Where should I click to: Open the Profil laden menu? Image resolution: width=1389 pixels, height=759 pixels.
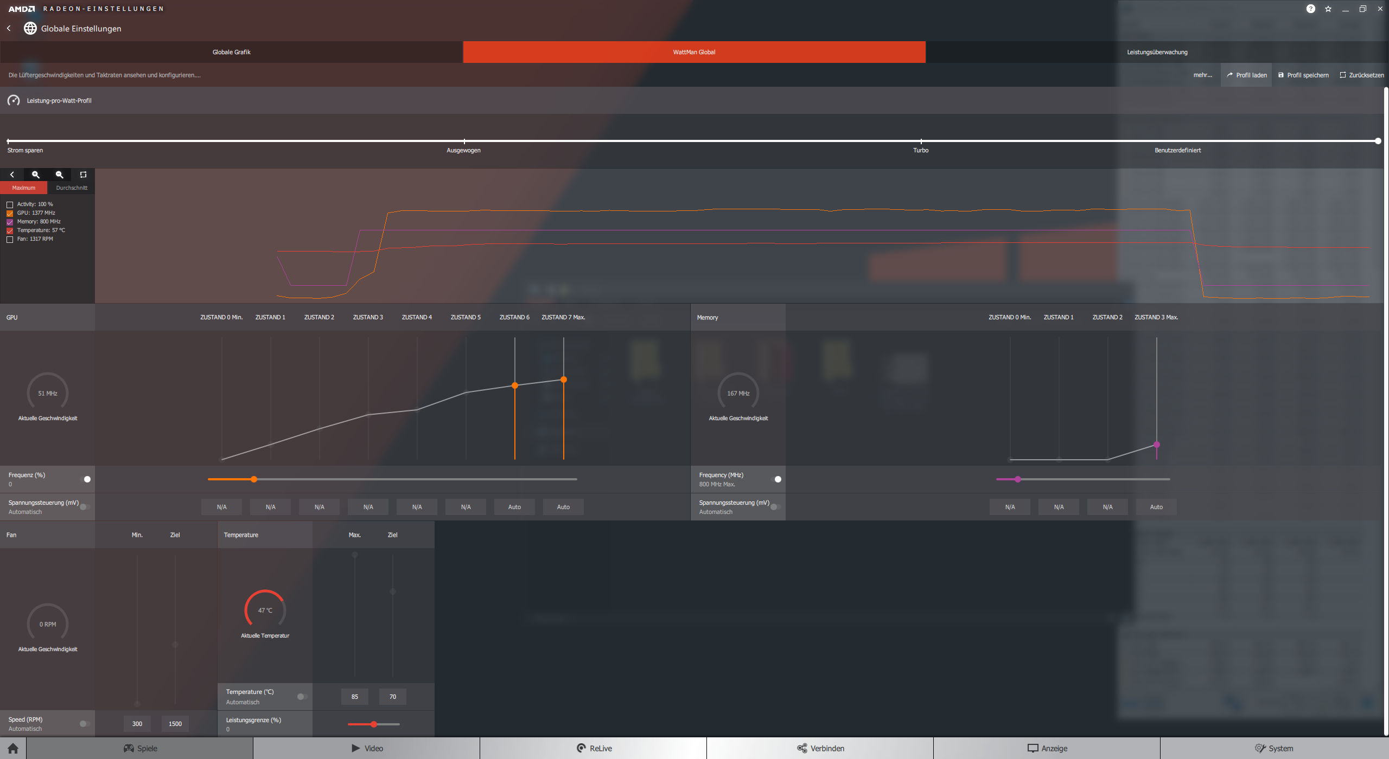[x=1246, y=75]
